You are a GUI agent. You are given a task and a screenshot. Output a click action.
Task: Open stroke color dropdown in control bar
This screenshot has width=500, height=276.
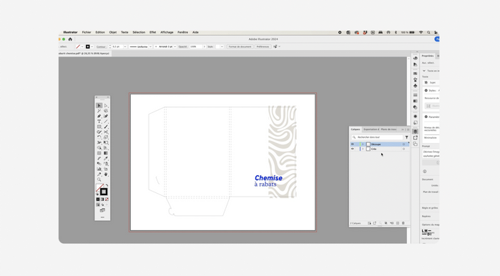tap(92, 46)
